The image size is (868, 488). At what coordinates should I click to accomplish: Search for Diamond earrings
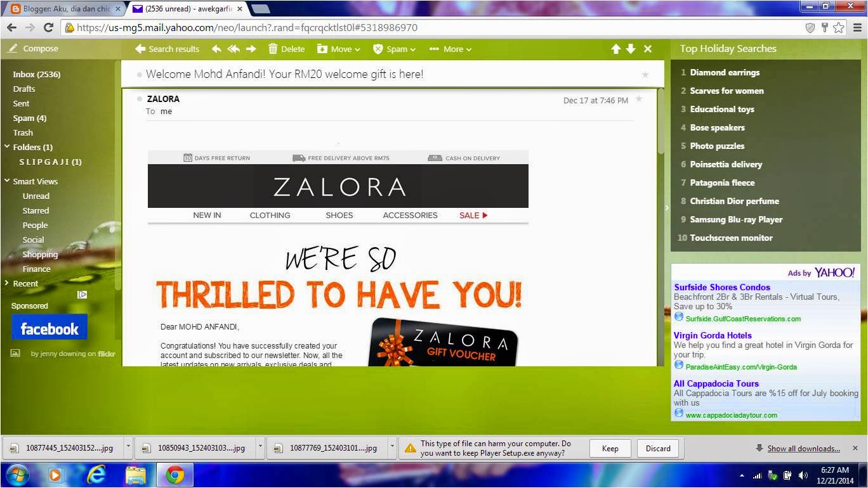point(725,72)
